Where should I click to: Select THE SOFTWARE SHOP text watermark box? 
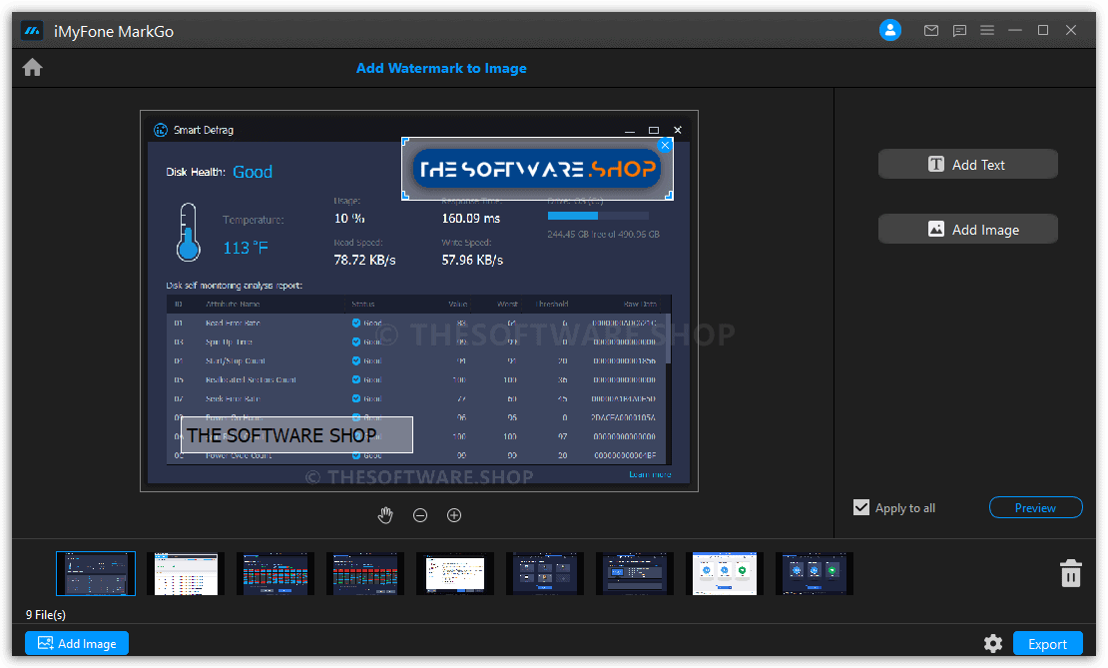(x=296, y=434)
